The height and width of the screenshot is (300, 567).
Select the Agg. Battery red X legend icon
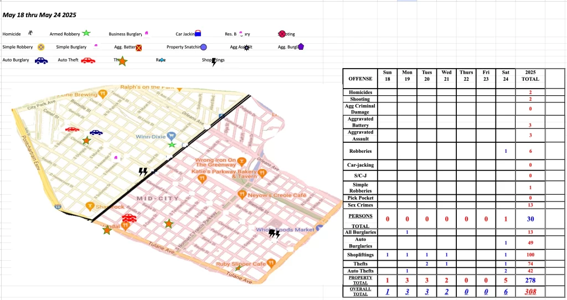pyautogui.click(x=138, y=48)
